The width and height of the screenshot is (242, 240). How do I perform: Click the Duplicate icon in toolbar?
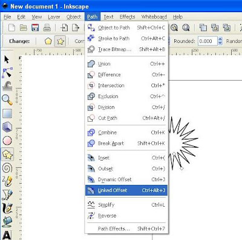[203, 28]
